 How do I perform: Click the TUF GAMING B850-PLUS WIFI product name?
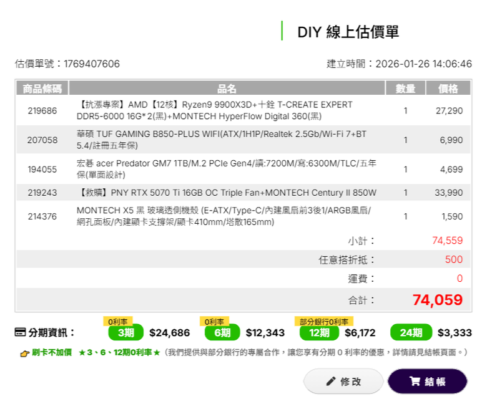[x=222, y=140]
